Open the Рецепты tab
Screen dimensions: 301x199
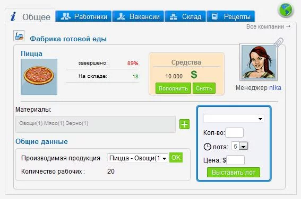231,16
